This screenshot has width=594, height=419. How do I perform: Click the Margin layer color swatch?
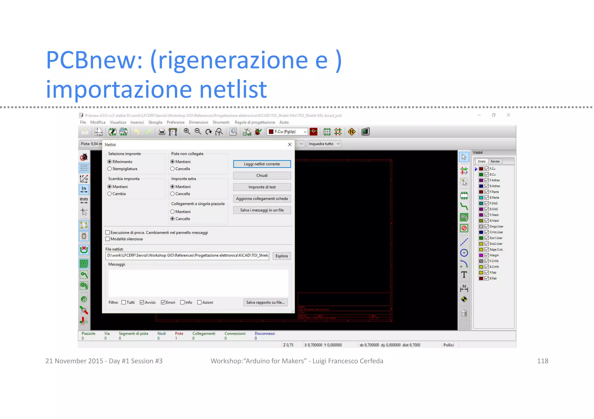pos(481,255)
